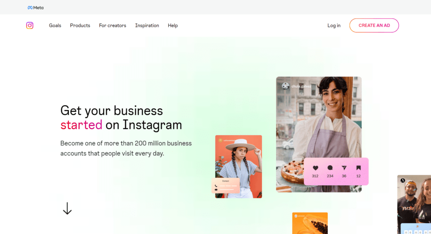
Task: Click the CREATE AN AD button
Action: [374, 25]
